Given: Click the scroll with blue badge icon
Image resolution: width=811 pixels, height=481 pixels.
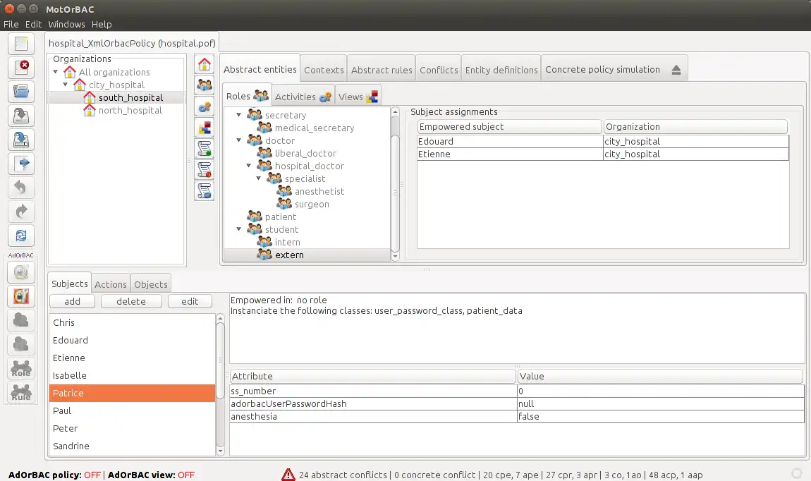Looking at the screenshot, I should coord(205,191).
